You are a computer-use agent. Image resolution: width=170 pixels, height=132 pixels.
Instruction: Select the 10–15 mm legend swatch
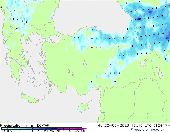[35, 128]
